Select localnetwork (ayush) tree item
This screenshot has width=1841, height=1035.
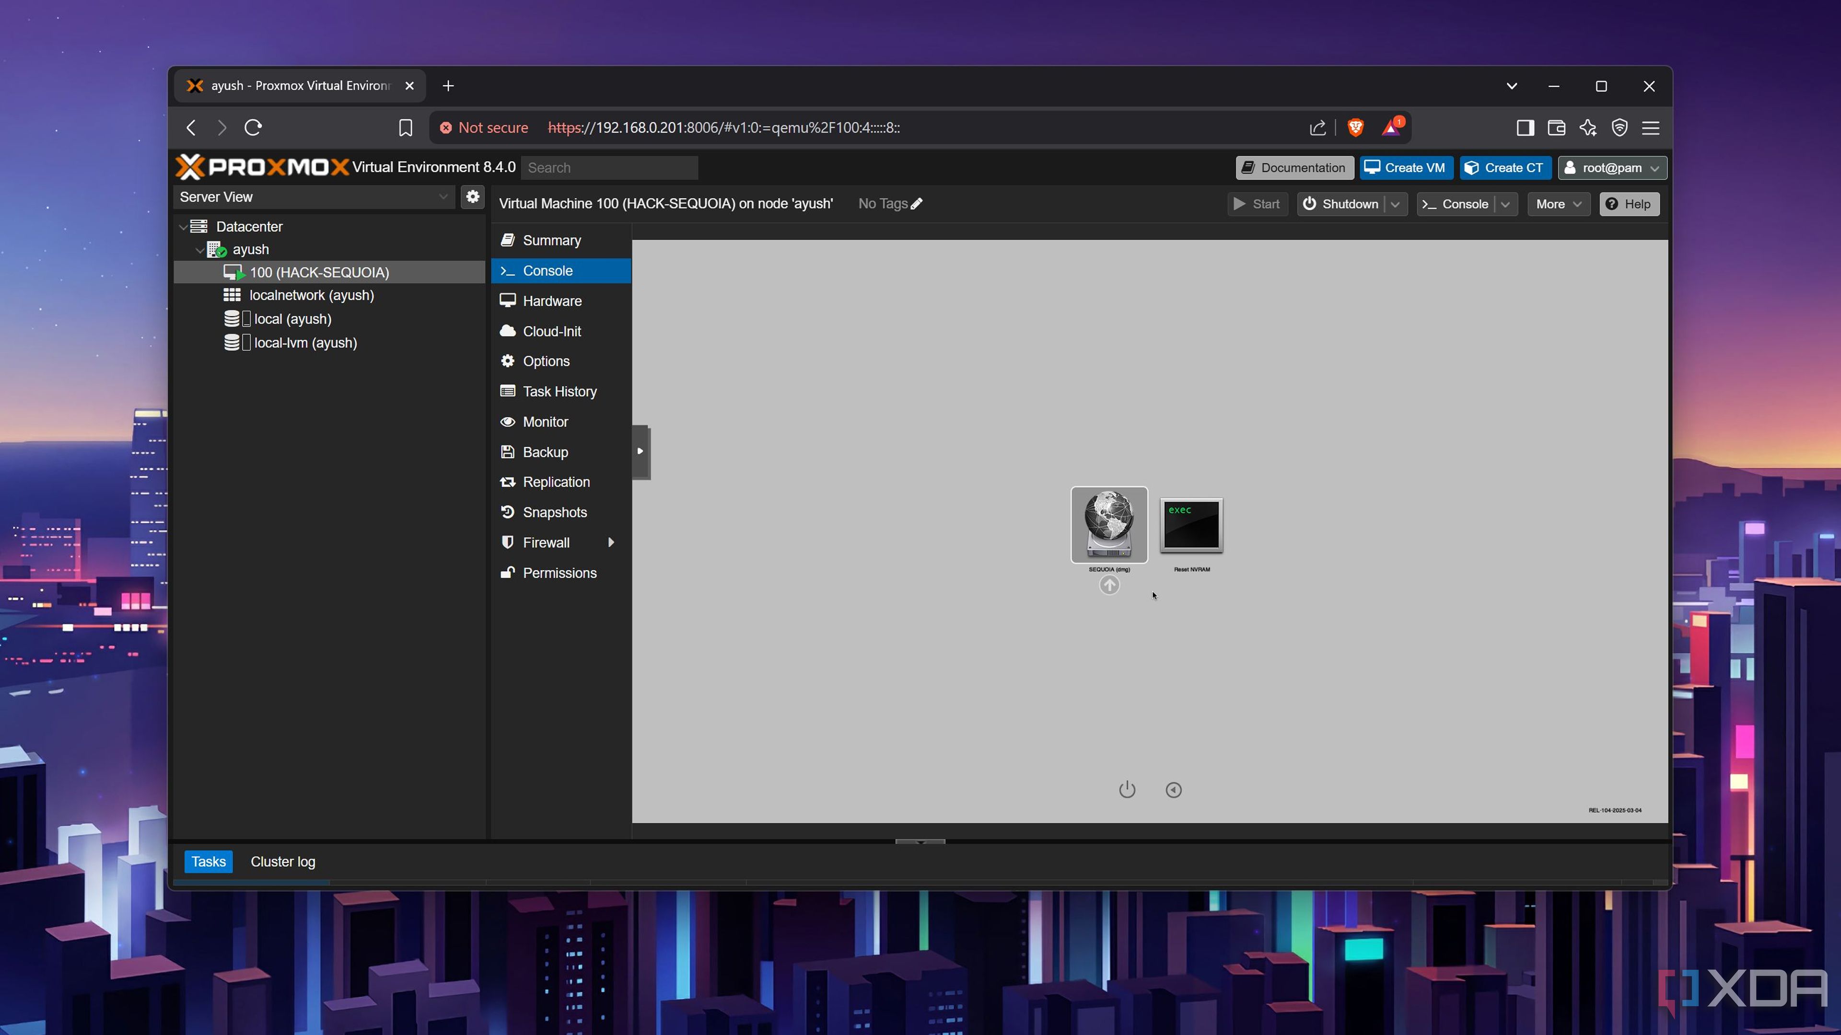pos(311,295)
